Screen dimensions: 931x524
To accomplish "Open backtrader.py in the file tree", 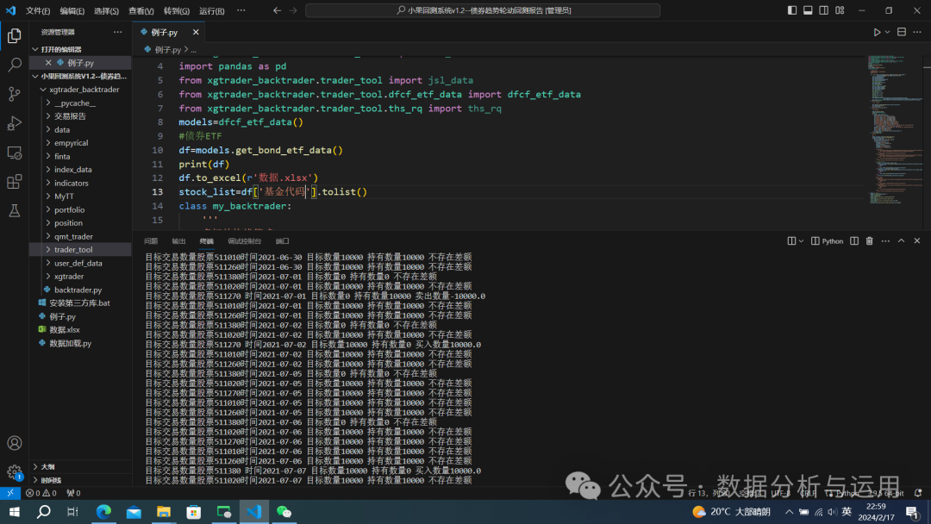I will [x=78, y=290].
